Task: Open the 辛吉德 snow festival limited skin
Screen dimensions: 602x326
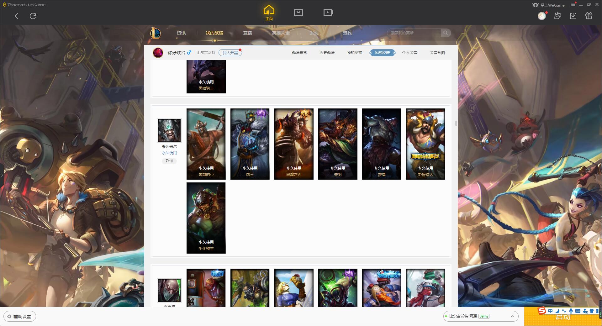Action: [x=382, y=287]
